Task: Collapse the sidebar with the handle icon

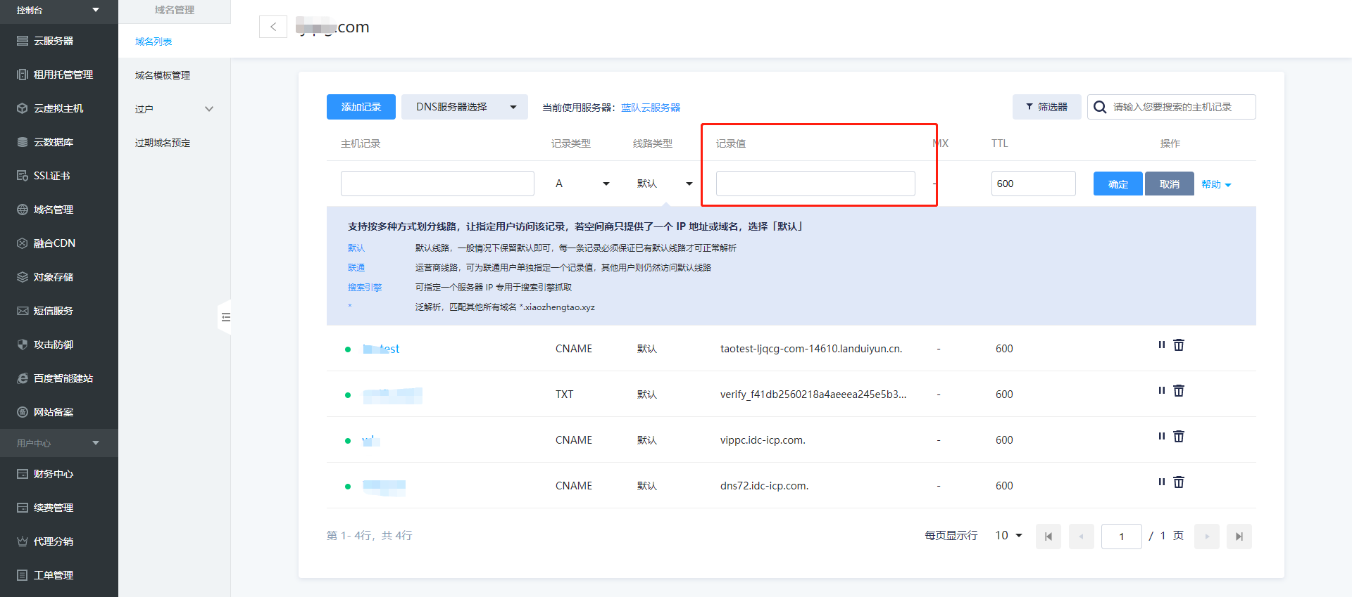Action: pos(225,317)
